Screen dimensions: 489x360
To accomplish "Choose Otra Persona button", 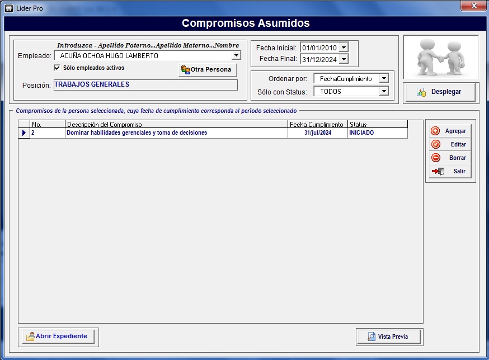I will pyautogui.click(x=206, y=69).
